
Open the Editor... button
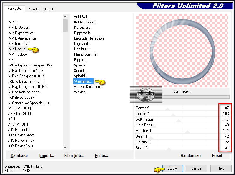(101, 156)
